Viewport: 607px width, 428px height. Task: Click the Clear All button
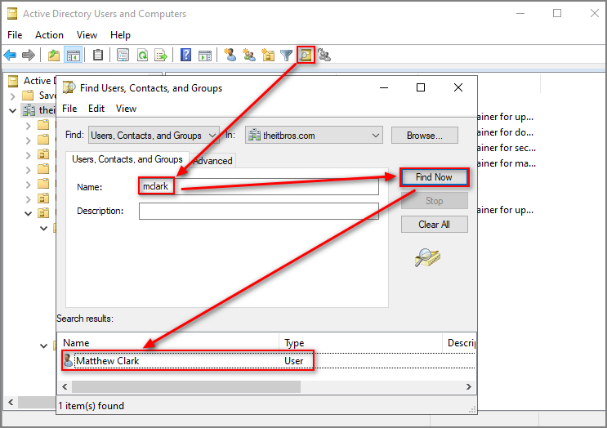[x=434, y=225]
